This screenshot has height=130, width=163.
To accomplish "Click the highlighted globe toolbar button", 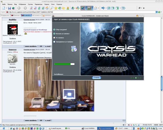I will tap(83, 8).
